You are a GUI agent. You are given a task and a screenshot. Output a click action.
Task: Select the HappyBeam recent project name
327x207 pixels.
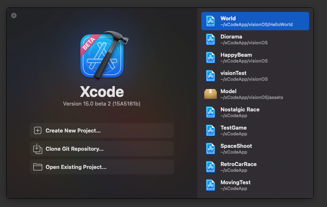(236, 55)
